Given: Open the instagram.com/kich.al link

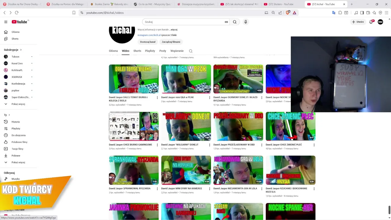Looking at the screenshot, I should pyautogui.click(x=149, y=35).
